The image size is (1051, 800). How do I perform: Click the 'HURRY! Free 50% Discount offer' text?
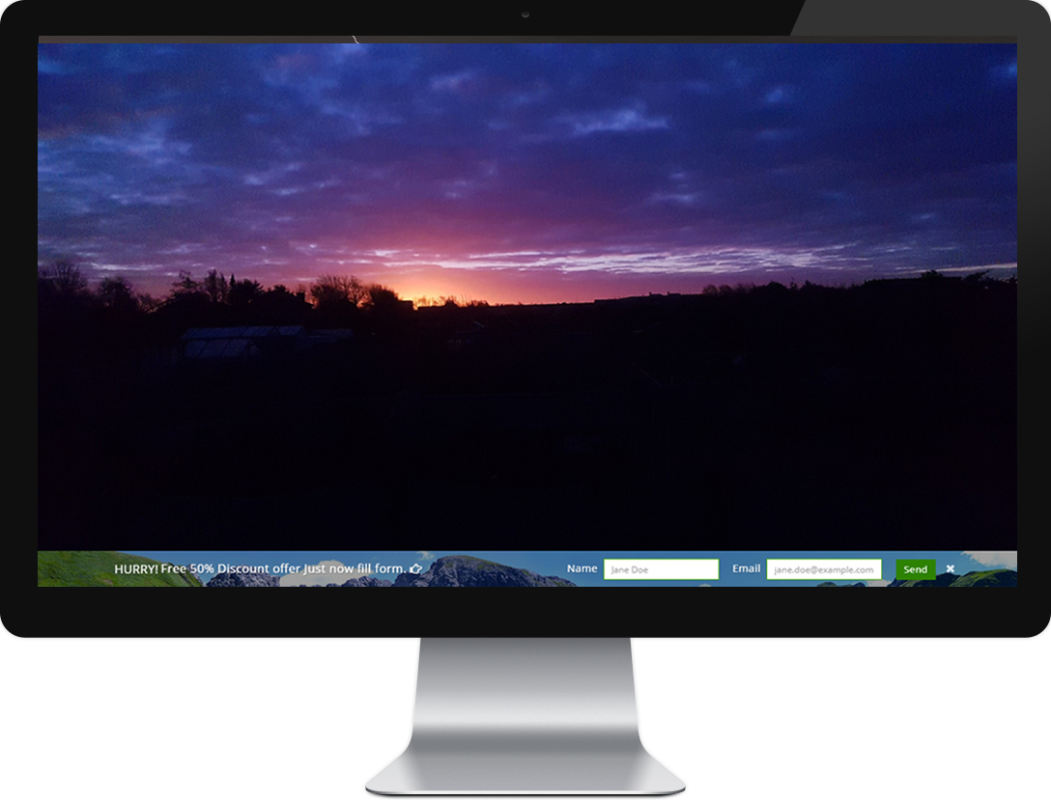click(208, 569)
